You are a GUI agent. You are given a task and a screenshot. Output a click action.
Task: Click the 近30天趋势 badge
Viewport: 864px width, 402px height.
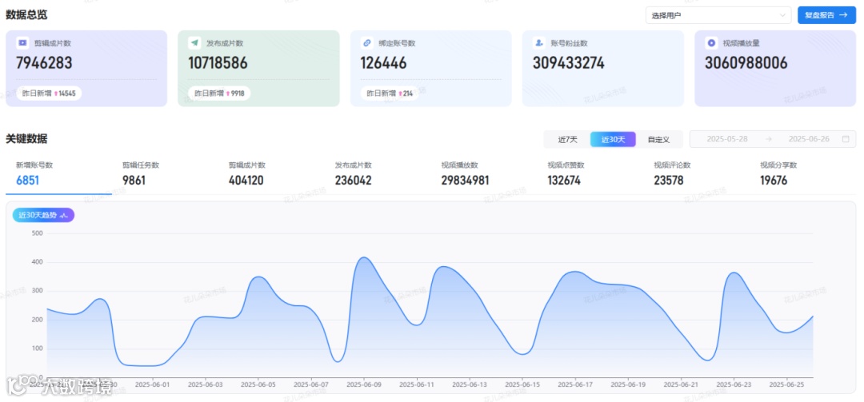tap(43, 215)
